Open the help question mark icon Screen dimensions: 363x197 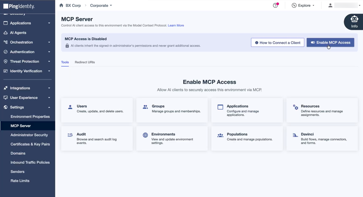(x=275, y=5)
